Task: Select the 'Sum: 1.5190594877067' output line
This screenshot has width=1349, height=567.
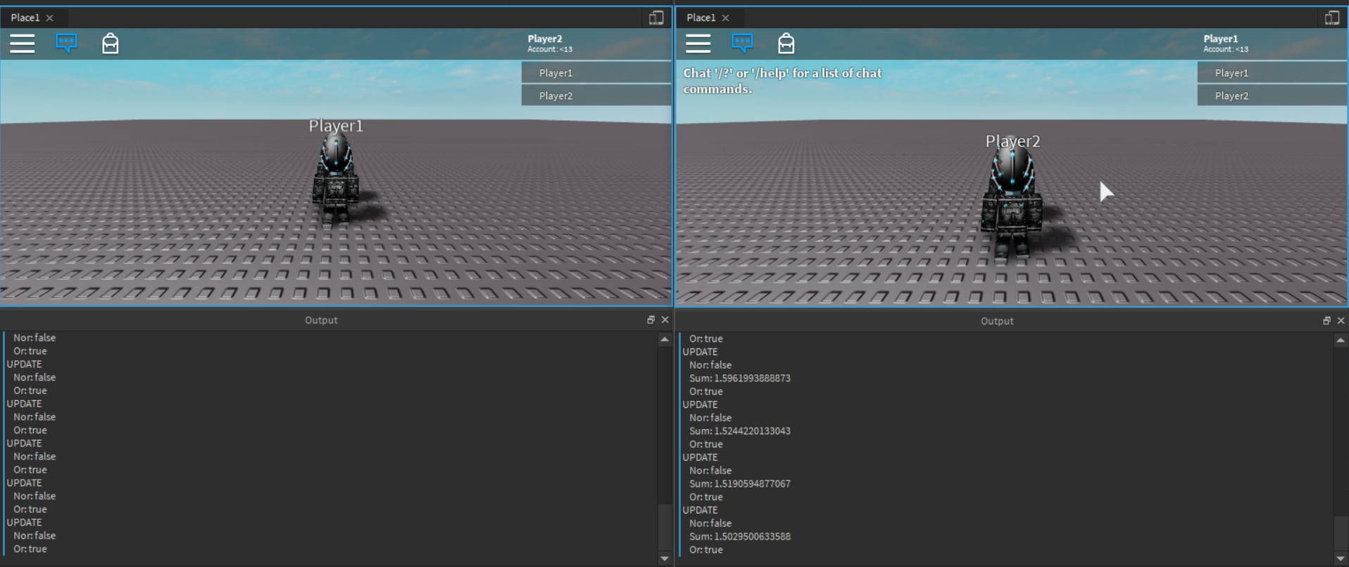Action: (740, 484)
